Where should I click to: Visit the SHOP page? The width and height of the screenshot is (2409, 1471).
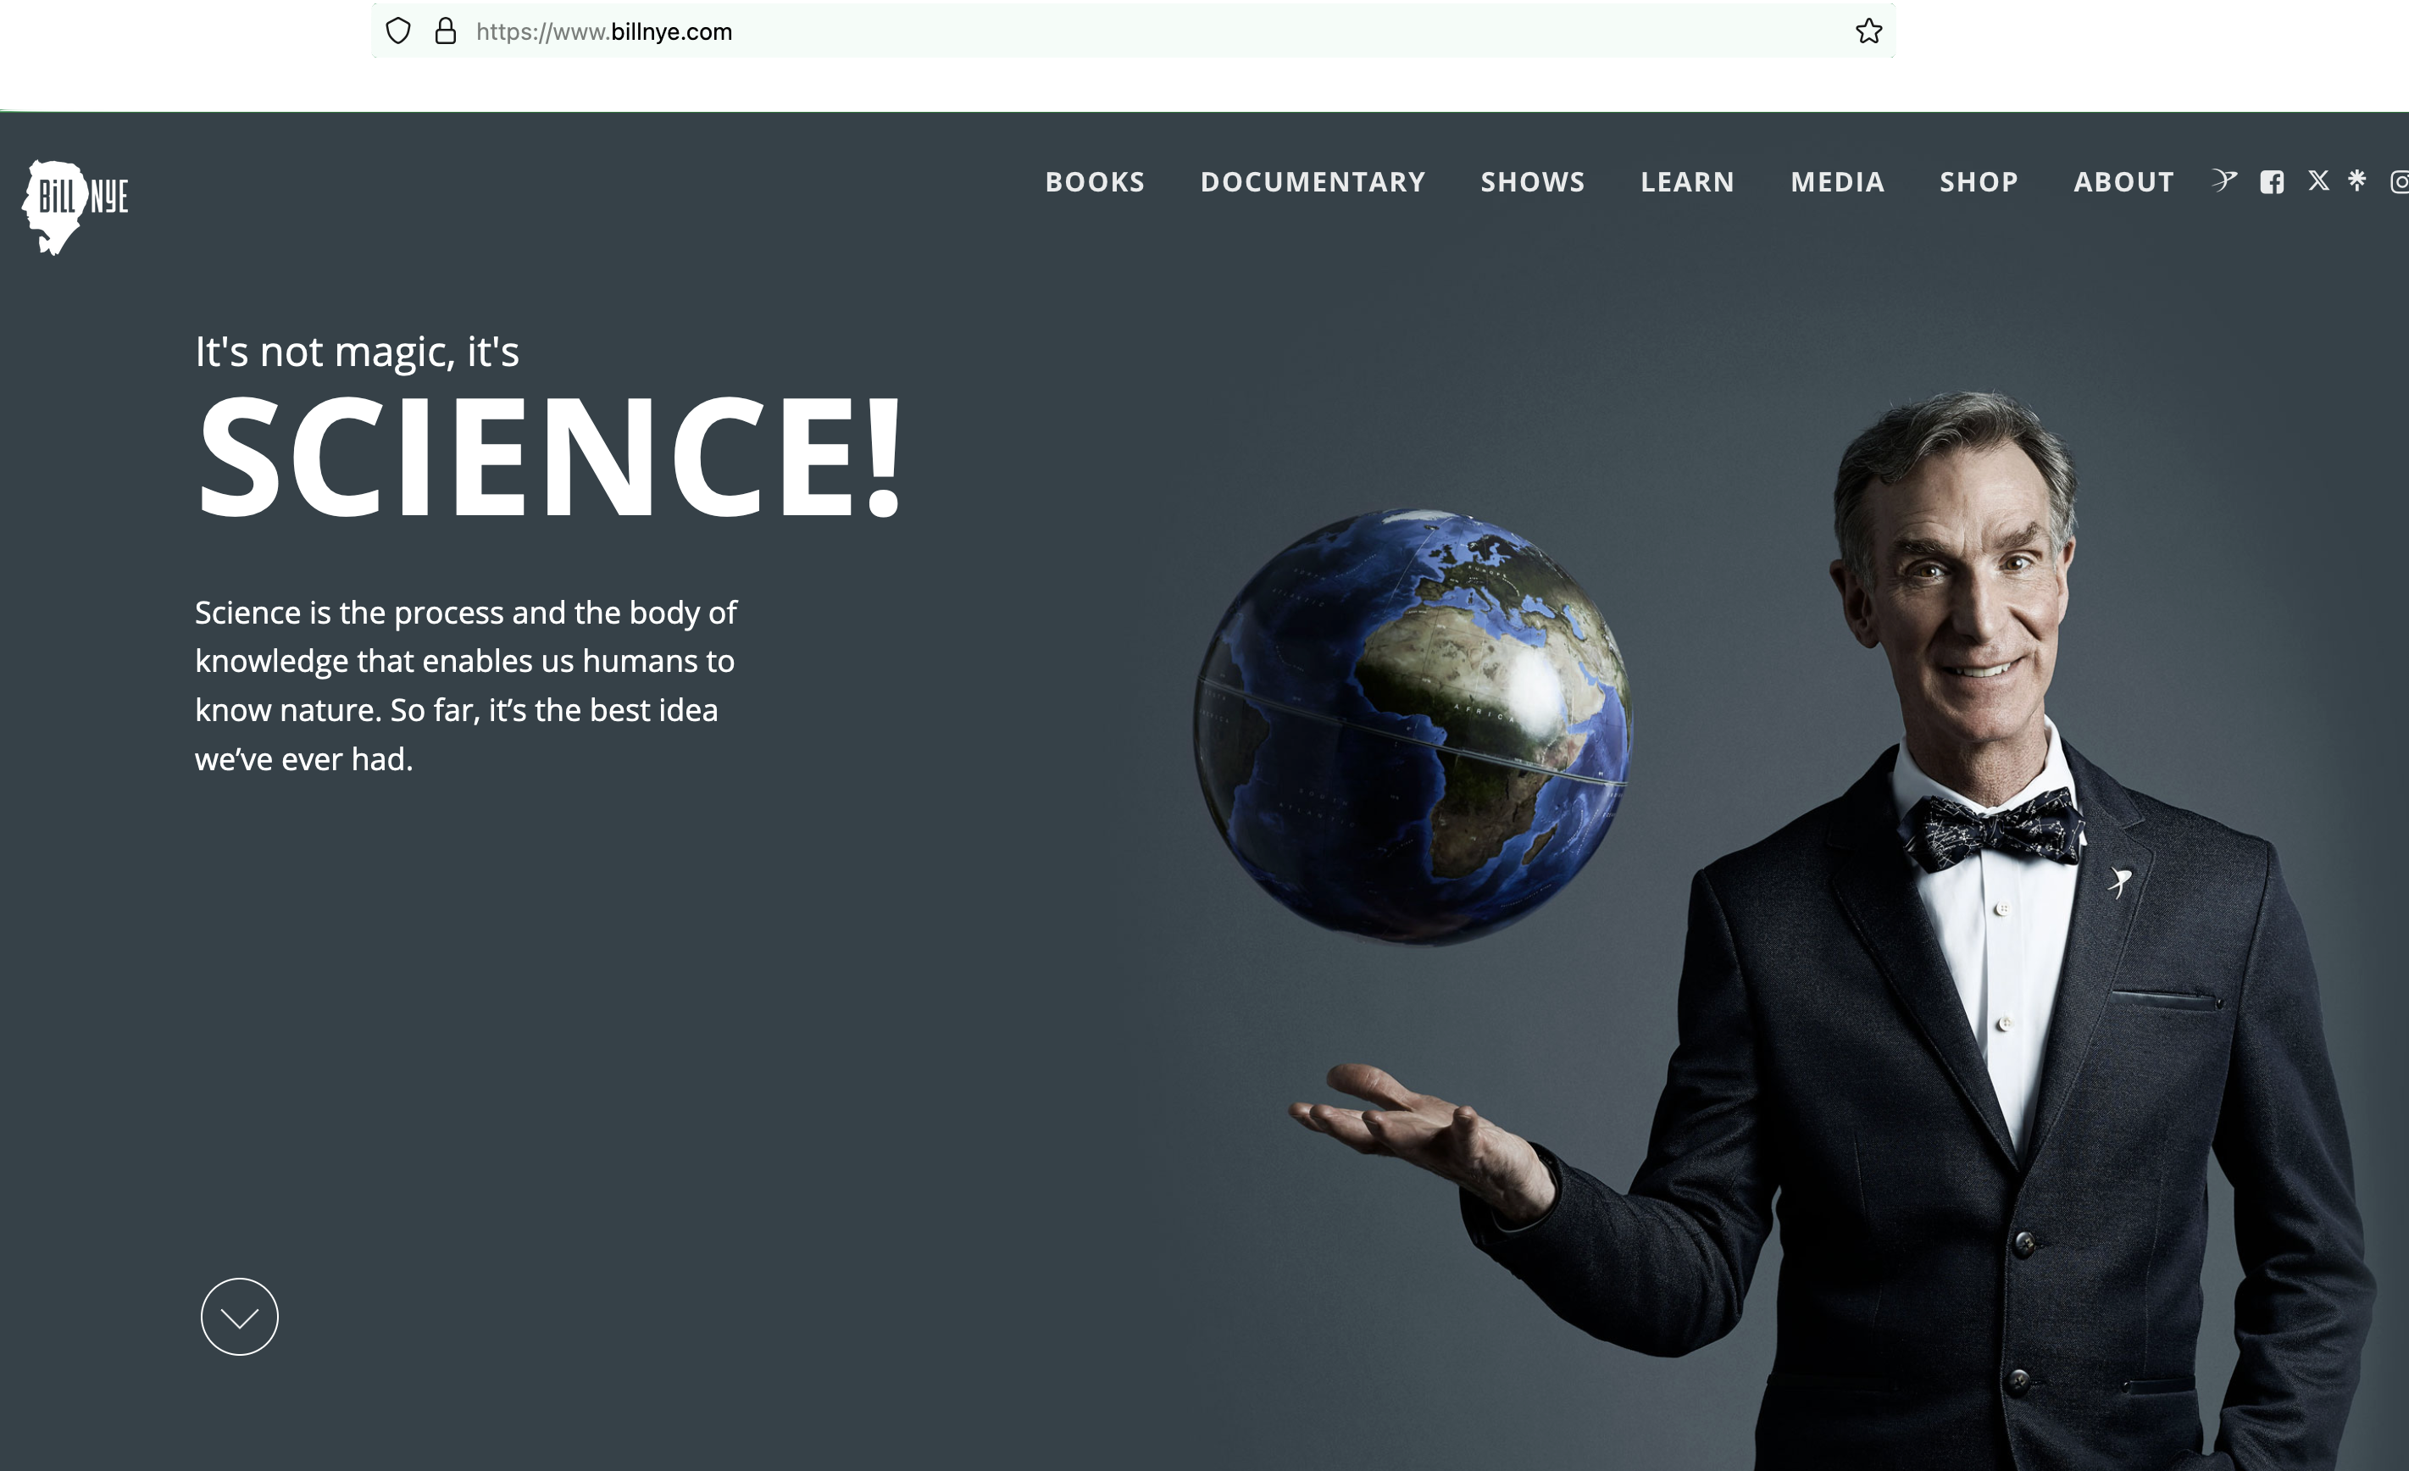click(1979, 182)
